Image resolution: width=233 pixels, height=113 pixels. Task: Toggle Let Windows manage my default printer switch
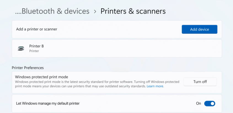pyautogui.click(x=209, y=104)
